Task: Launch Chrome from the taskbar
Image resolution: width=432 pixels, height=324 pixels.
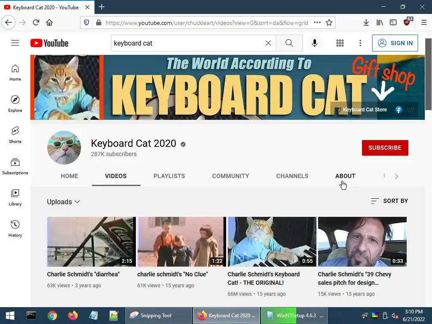Action: pyautogui.click(x=52, y=316)
